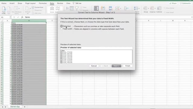The height and width of the screenshot is (109, 193).
Task: Open the custom Sort dialog icon
Action: (x=72, y=8)
